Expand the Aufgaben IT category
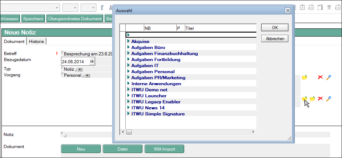342x158 pixels. point(128,66)
